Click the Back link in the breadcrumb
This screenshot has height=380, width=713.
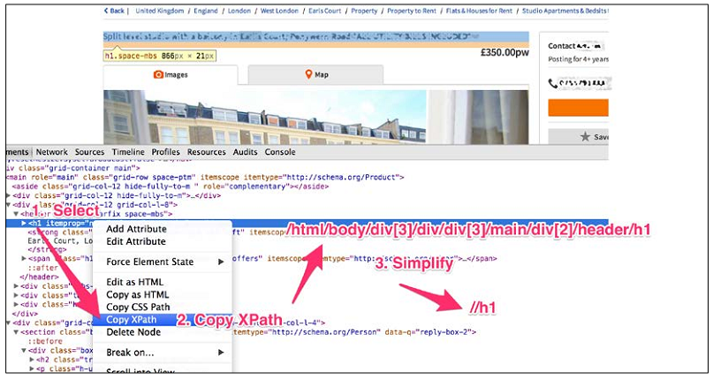114,11
